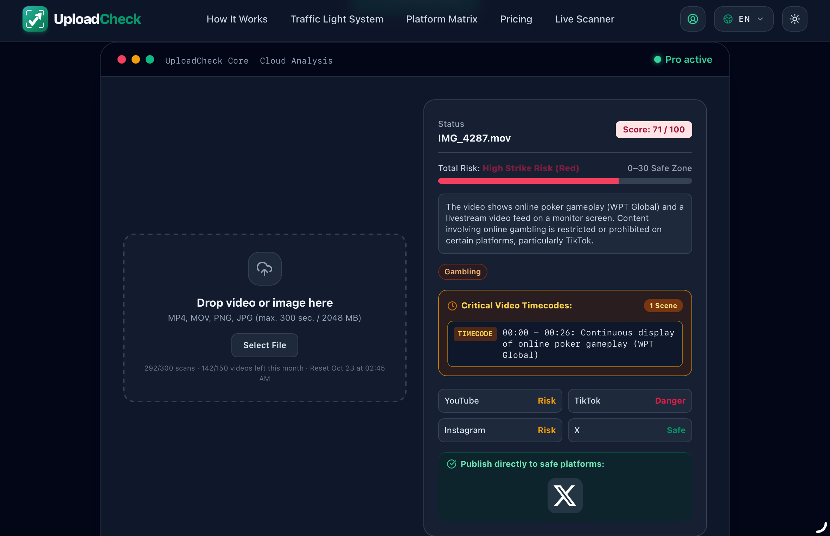Click the file name IMG_4287.mov
The height and width of the screenshot is (536, 830).
click(474, 138)
